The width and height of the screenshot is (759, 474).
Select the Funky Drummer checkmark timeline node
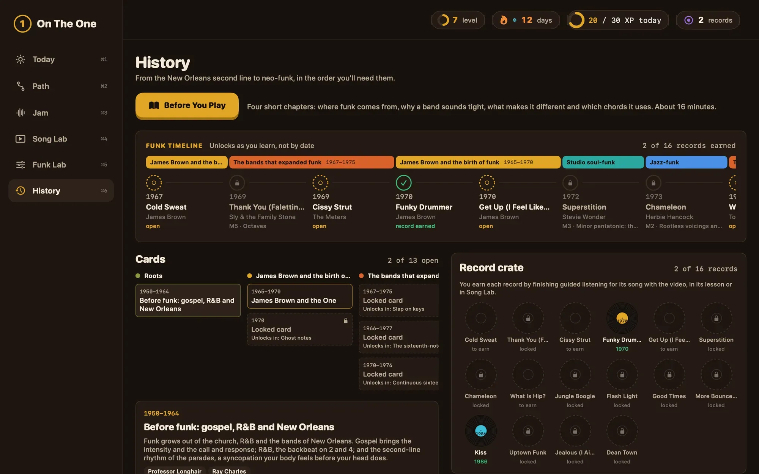click(403, 183)
